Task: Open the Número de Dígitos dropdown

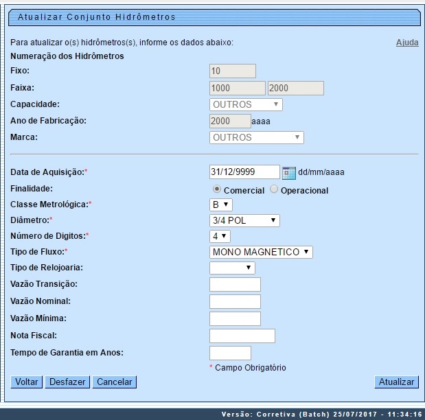Action: 220,236
